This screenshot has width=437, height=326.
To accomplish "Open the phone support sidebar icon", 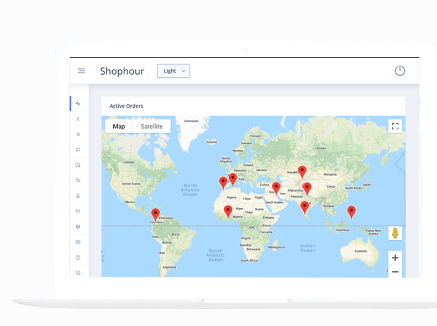I will 78,272.
